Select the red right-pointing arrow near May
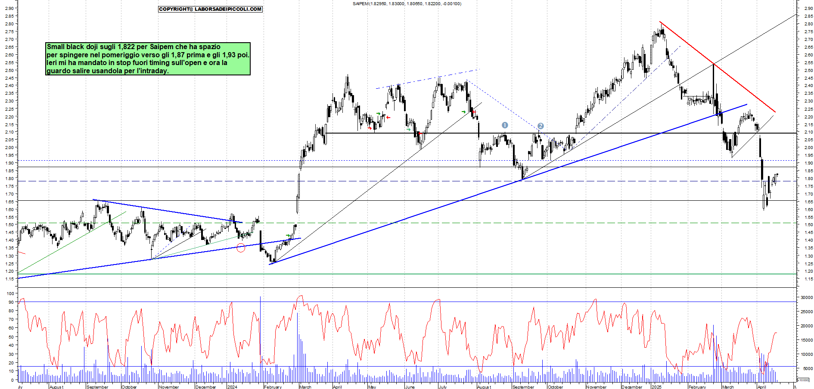 point(370,128)
